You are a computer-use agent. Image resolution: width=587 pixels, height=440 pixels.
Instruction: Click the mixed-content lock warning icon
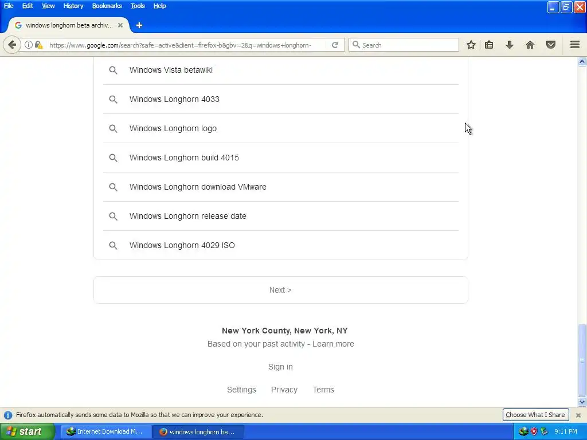(38, 45)
